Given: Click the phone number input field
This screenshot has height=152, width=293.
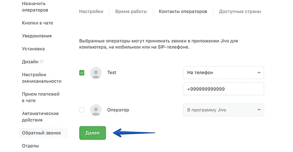Looking at the screenshot, I should tap(223, 89).
